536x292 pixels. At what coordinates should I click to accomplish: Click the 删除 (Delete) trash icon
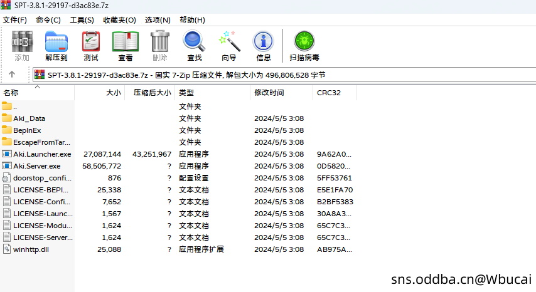160,41
